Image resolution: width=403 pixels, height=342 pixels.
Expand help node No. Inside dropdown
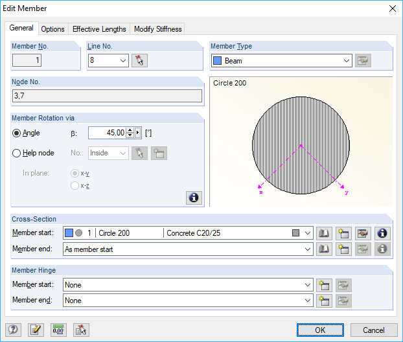123,153
